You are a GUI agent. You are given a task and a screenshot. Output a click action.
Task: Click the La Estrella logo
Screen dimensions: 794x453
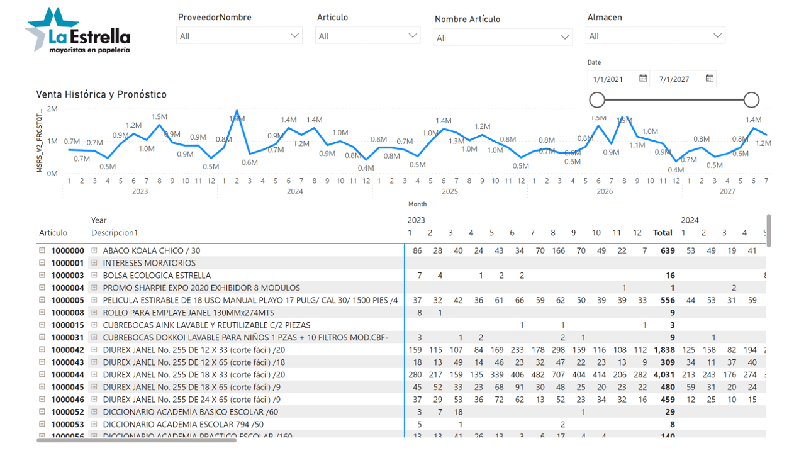click(77, 30)
